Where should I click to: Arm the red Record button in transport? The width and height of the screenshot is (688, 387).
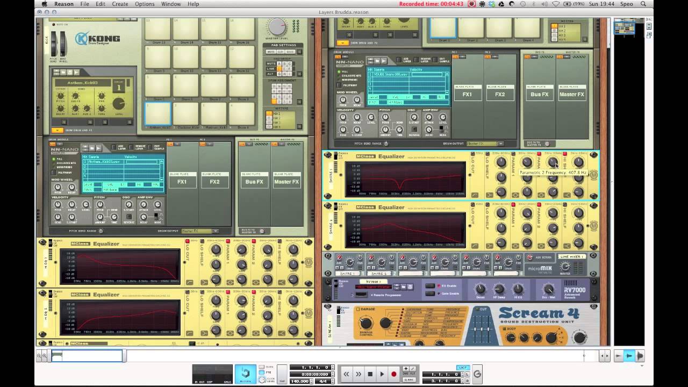point(393,374)
